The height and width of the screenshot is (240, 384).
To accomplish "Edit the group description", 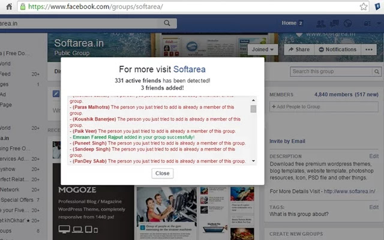I will point(374,156).
